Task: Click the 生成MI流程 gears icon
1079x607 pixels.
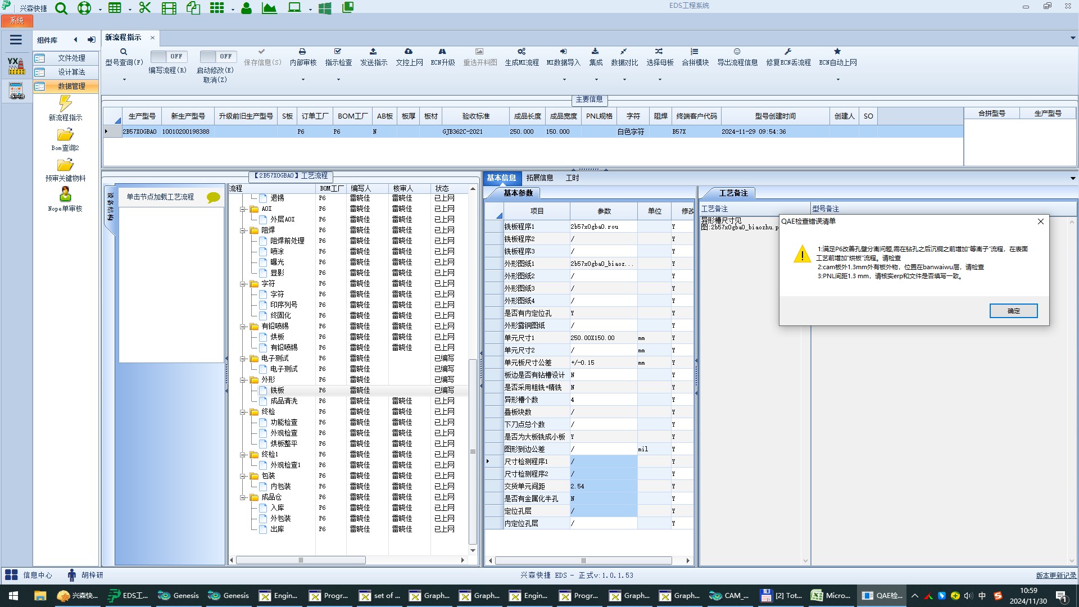Action: pyautogui.click(x=522, y=52)
